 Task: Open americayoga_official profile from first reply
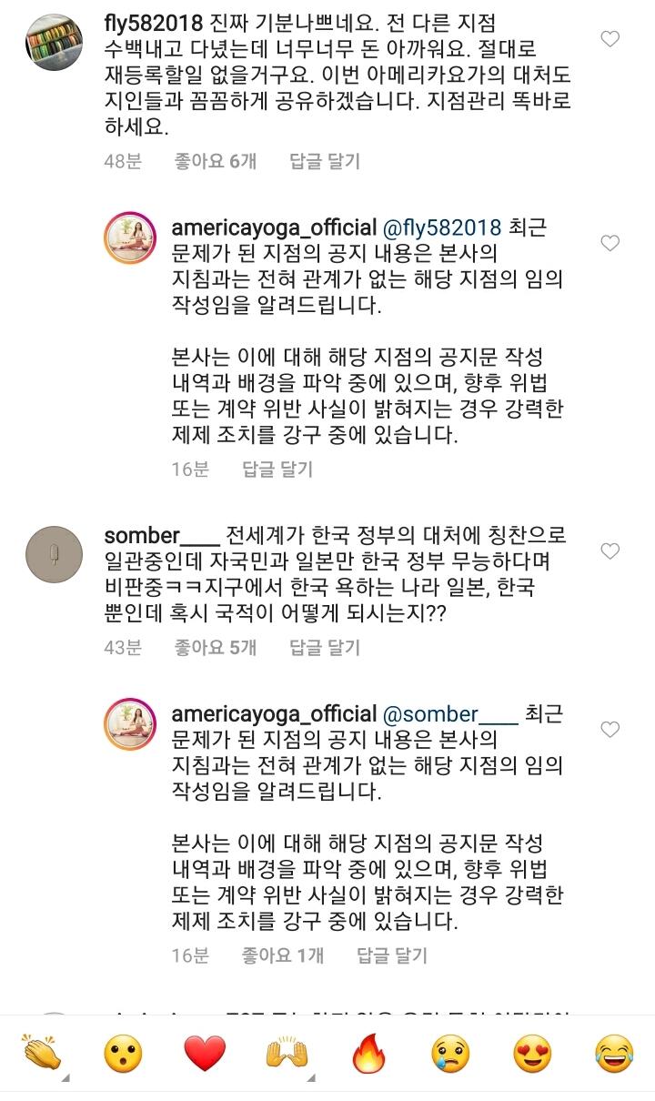[x=274, y=227]
